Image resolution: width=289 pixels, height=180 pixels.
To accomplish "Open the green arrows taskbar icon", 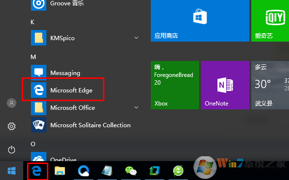I will point(155,171).
